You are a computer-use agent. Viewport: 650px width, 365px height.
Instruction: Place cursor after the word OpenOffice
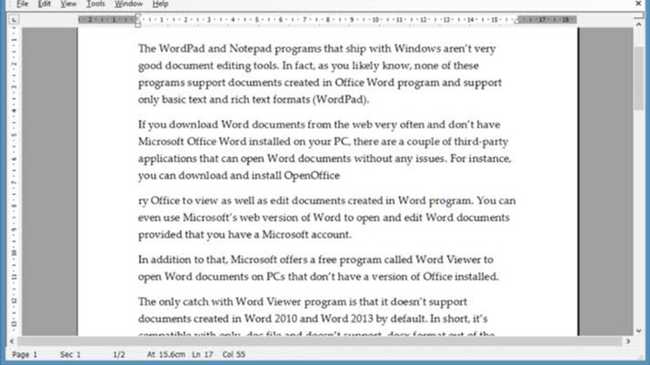[x=340, y=176]
